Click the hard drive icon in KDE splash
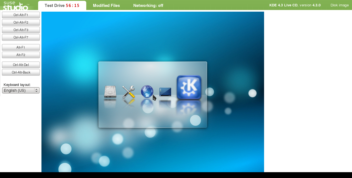The height and width of the screenshot is (178, 352). [110, 92]
